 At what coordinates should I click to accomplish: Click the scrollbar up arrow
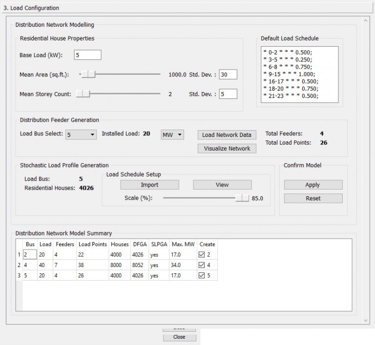click(365, 21)
